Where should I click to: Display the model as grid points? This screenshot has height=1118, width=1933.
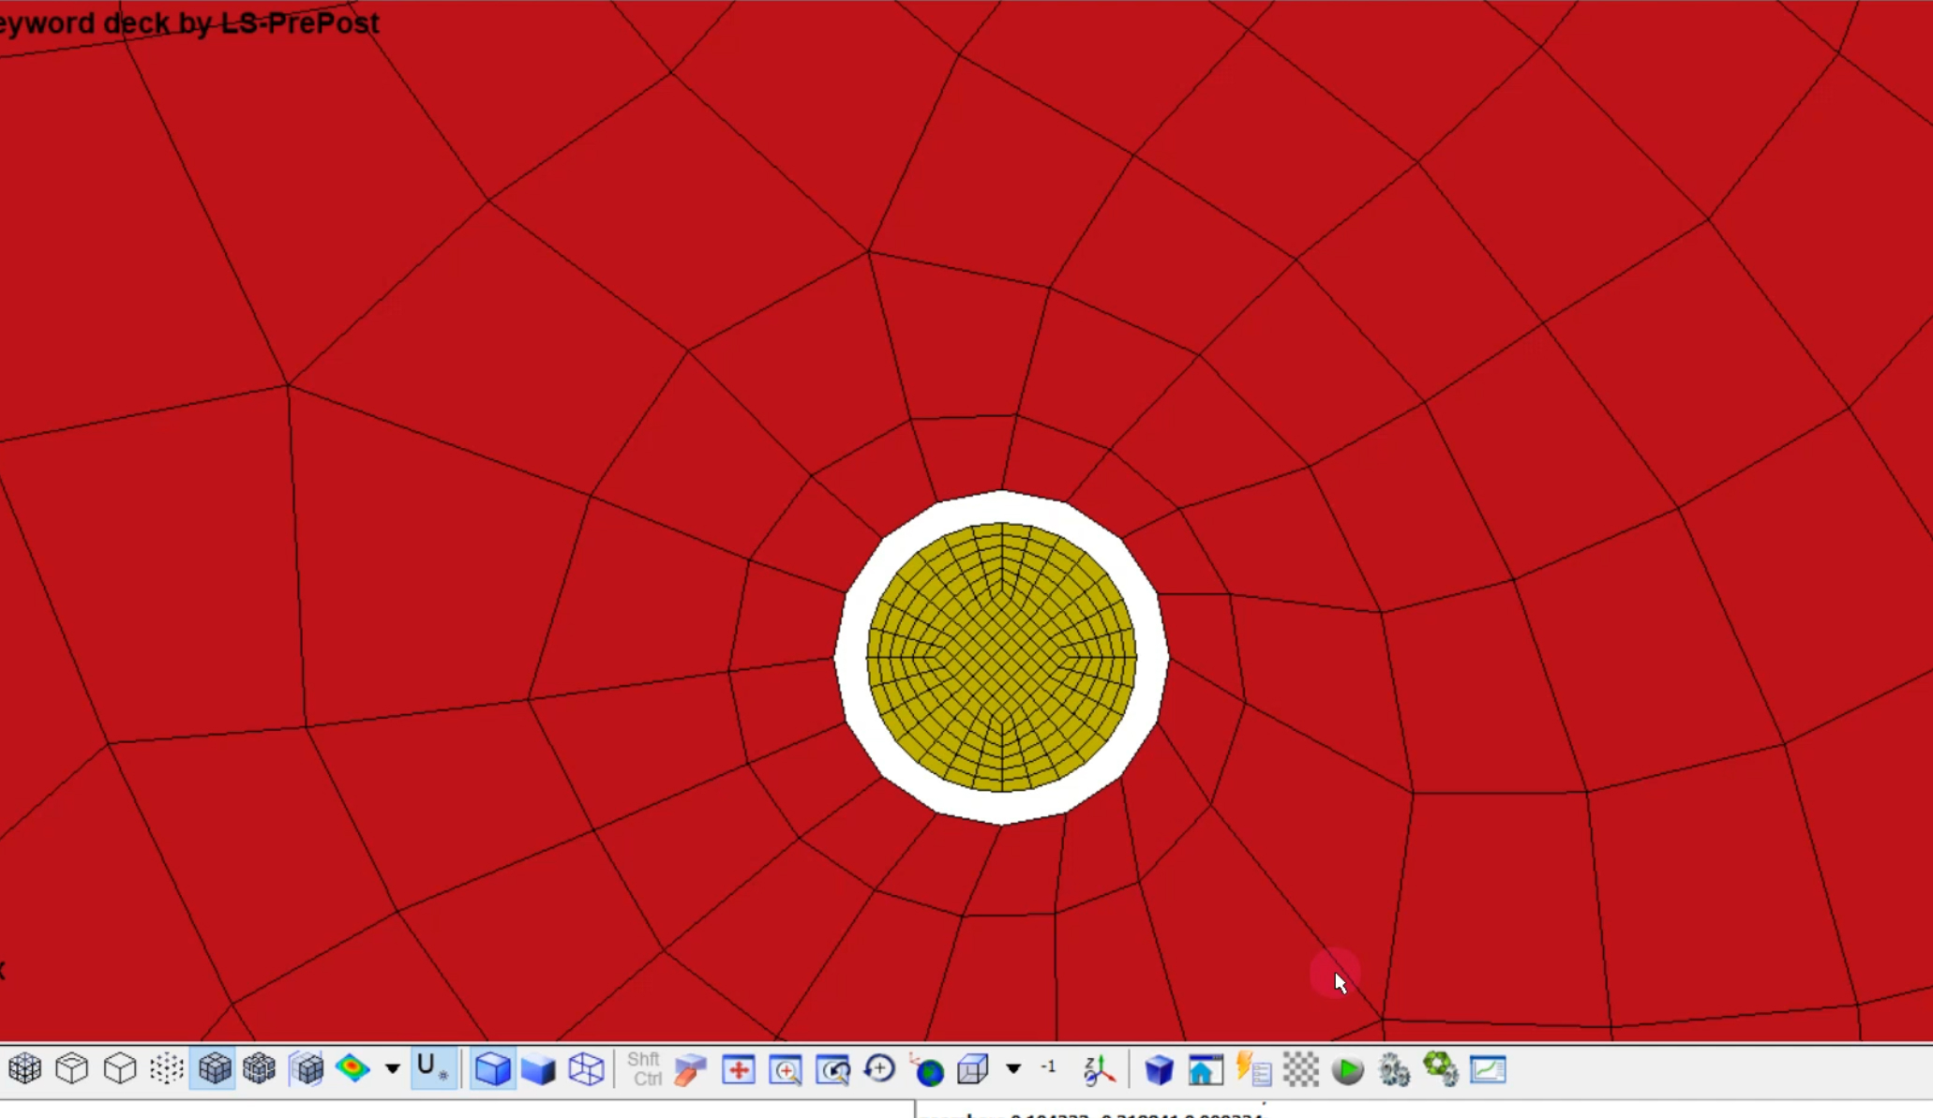pos(167,1069)
